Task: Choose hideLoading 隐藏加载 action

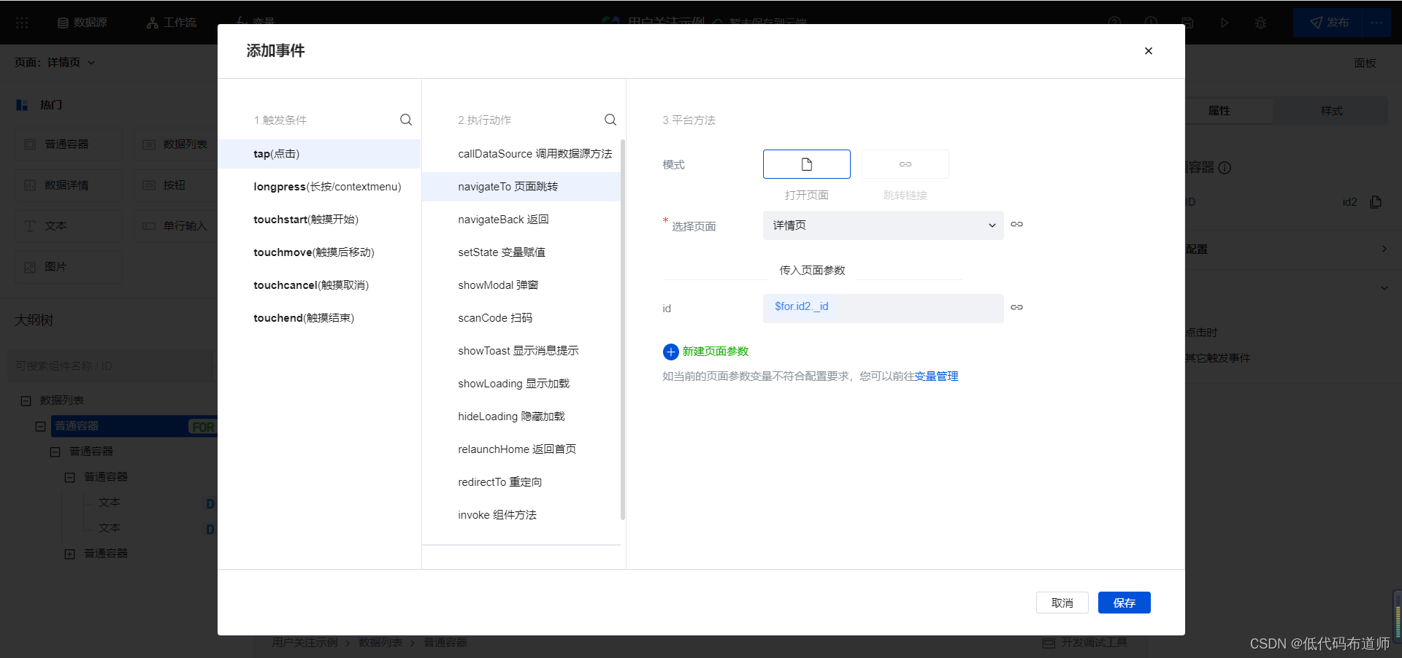Action: (521, 417)
